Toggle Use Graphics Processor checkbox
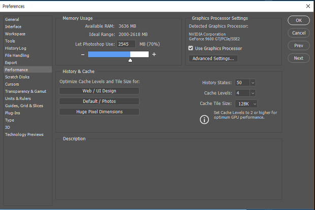This screenshot has height=210, width=315. point(191,48)
